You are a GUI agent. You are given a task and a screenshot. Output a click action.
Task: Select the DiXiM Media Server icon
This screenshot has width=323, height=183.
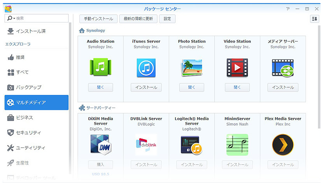[x=100, y=144]
